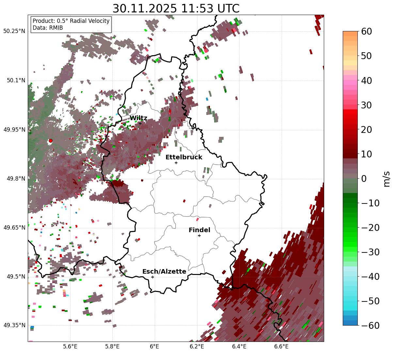Click the 49.5°N latitude label
The image size is (394, 353).
[16, 277]
